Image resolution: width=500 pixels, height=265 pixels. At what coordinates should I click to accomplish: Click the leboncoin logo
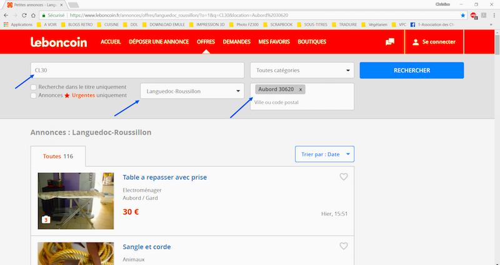[59, 42]
